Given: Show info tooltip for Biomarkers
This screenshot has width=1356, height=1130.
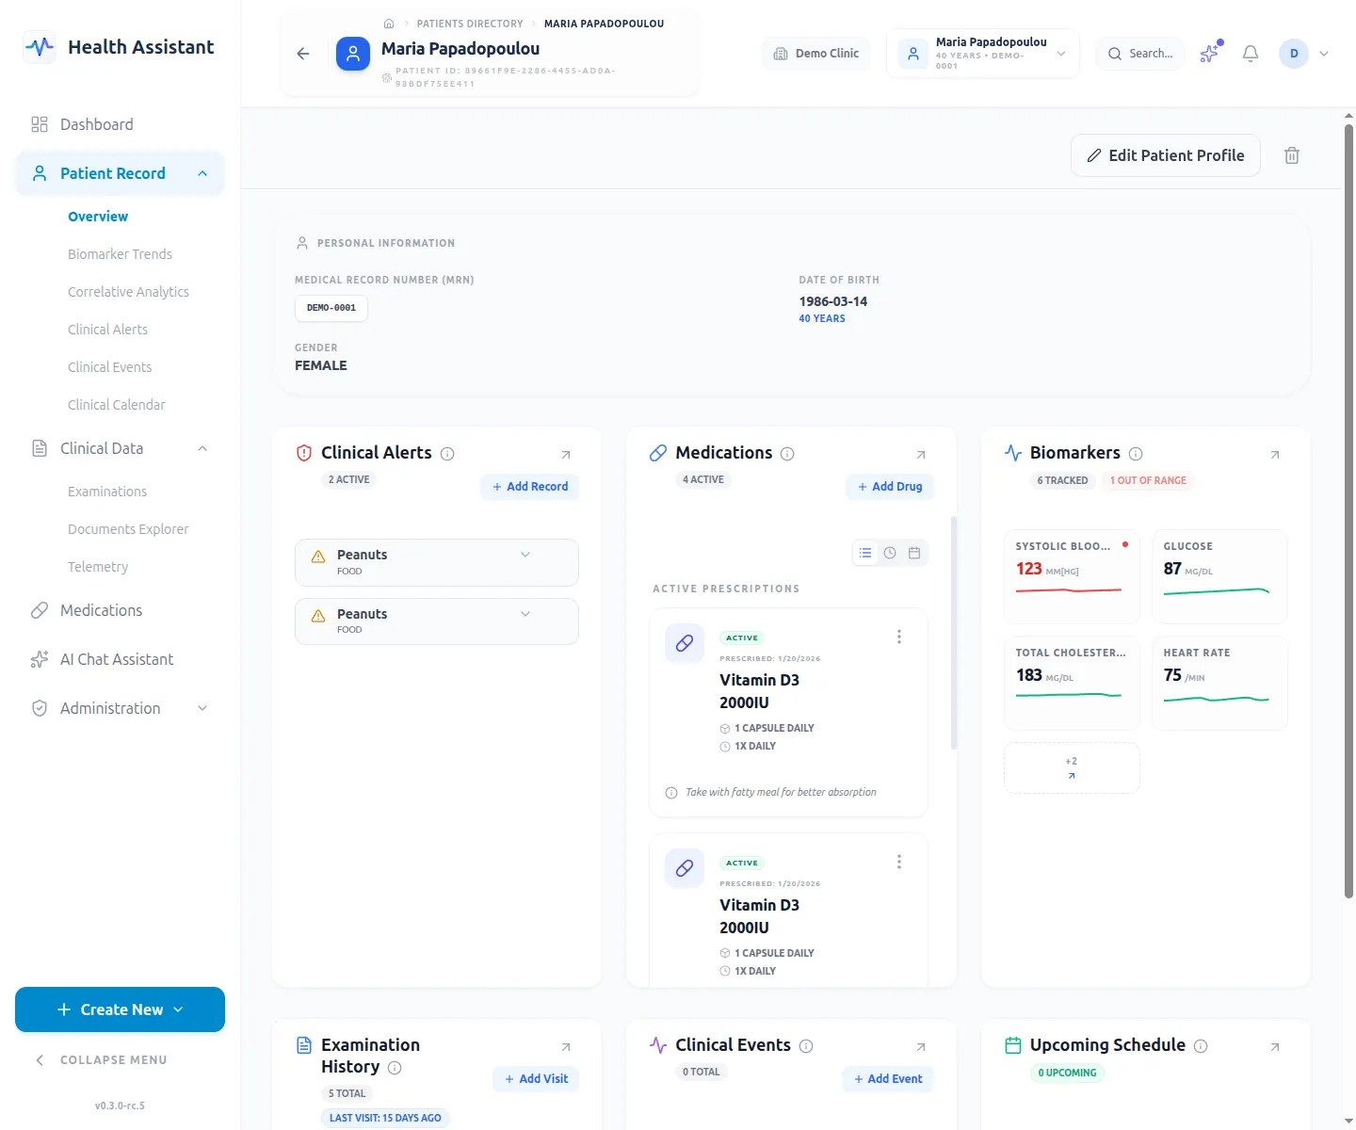Looking at the screenshot, I should coord(1136,454).
